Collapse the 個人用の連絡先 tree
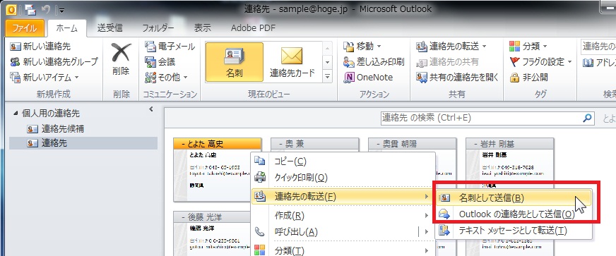Viewport: 616px width, 256px height. point(16,114)
